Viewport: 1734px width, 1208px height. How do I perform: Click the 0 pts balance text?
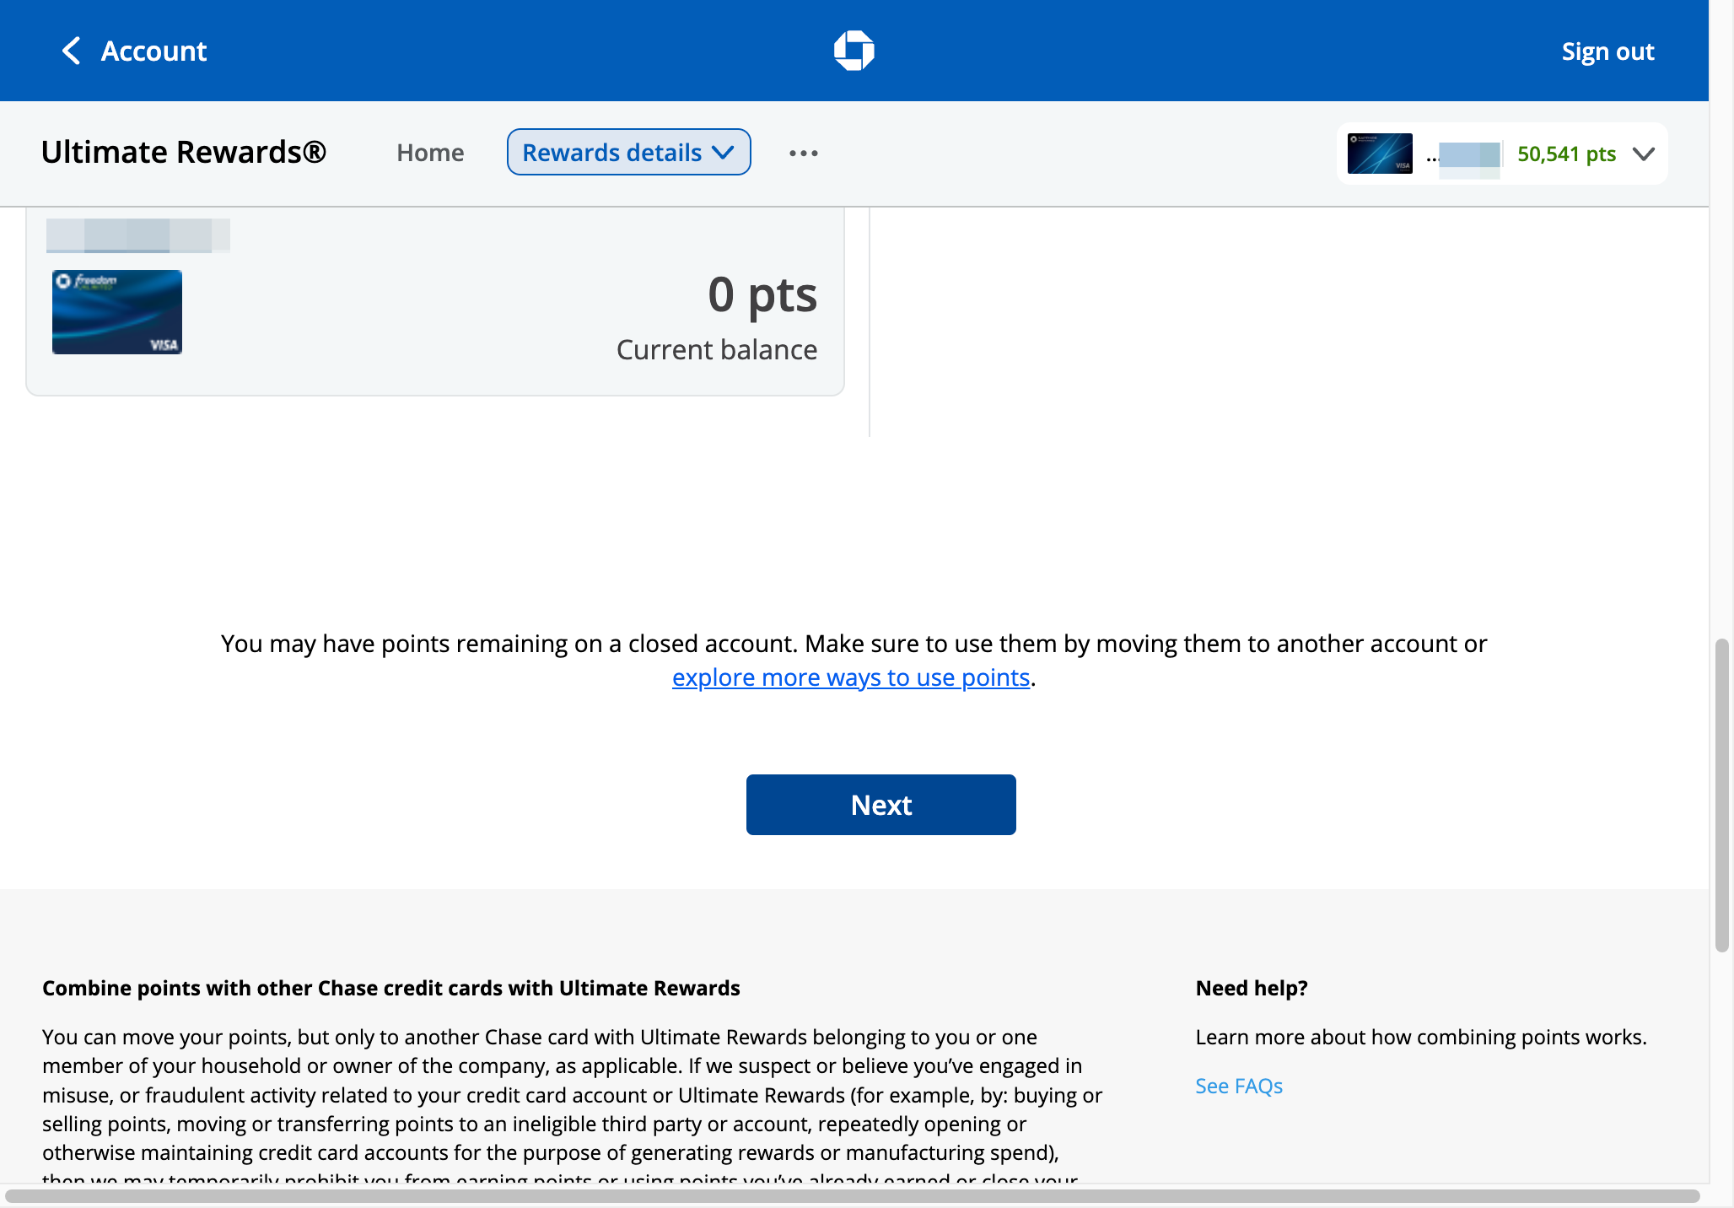tap(762, 294)
